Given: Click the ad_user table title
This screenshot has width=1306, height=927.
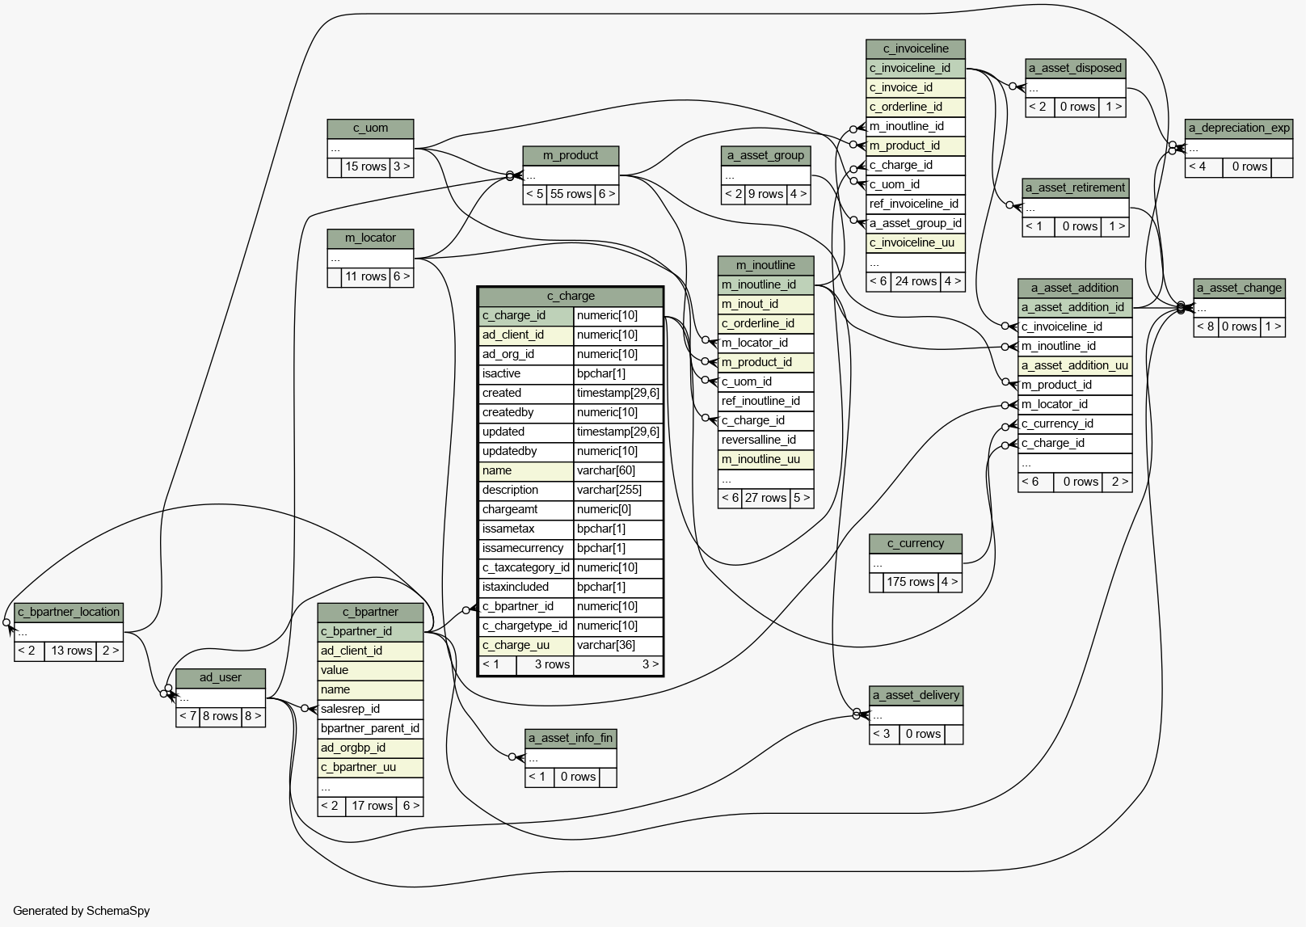Looking at the screenshot, I should [x=221, y=677].
